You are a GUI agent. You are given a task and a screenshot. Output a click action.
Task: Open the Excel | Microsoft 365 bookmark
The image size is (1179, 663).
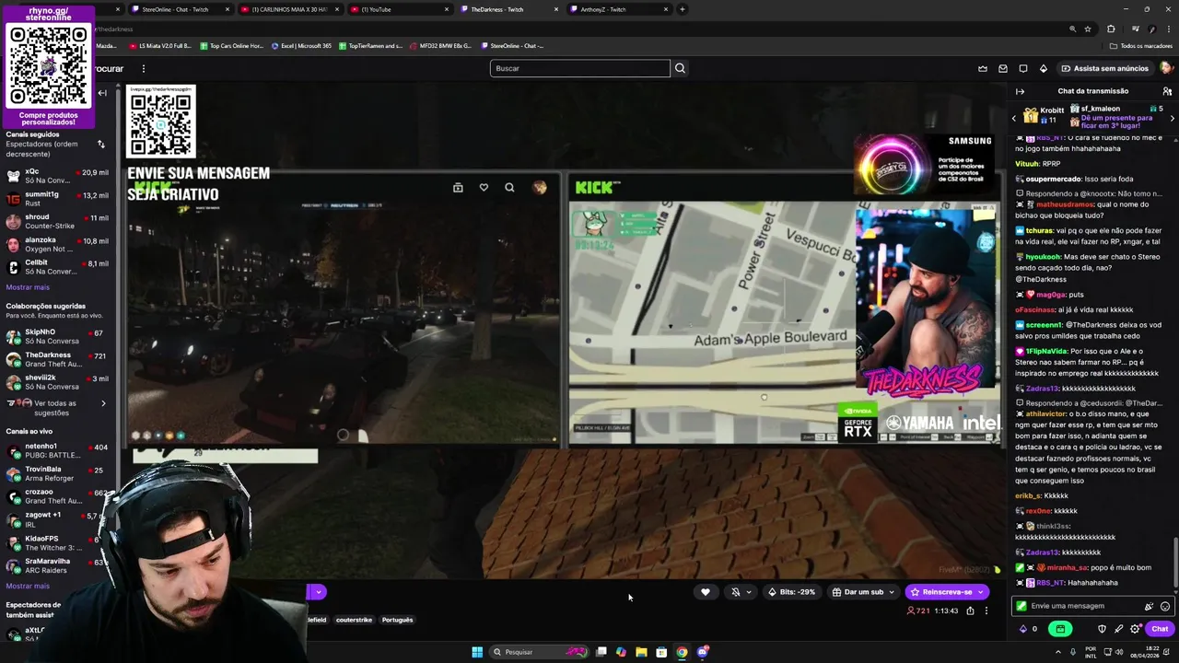tap(301, 46)
